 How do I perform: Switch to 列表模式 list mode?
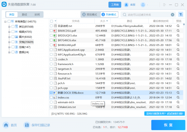tap(109, 15)
